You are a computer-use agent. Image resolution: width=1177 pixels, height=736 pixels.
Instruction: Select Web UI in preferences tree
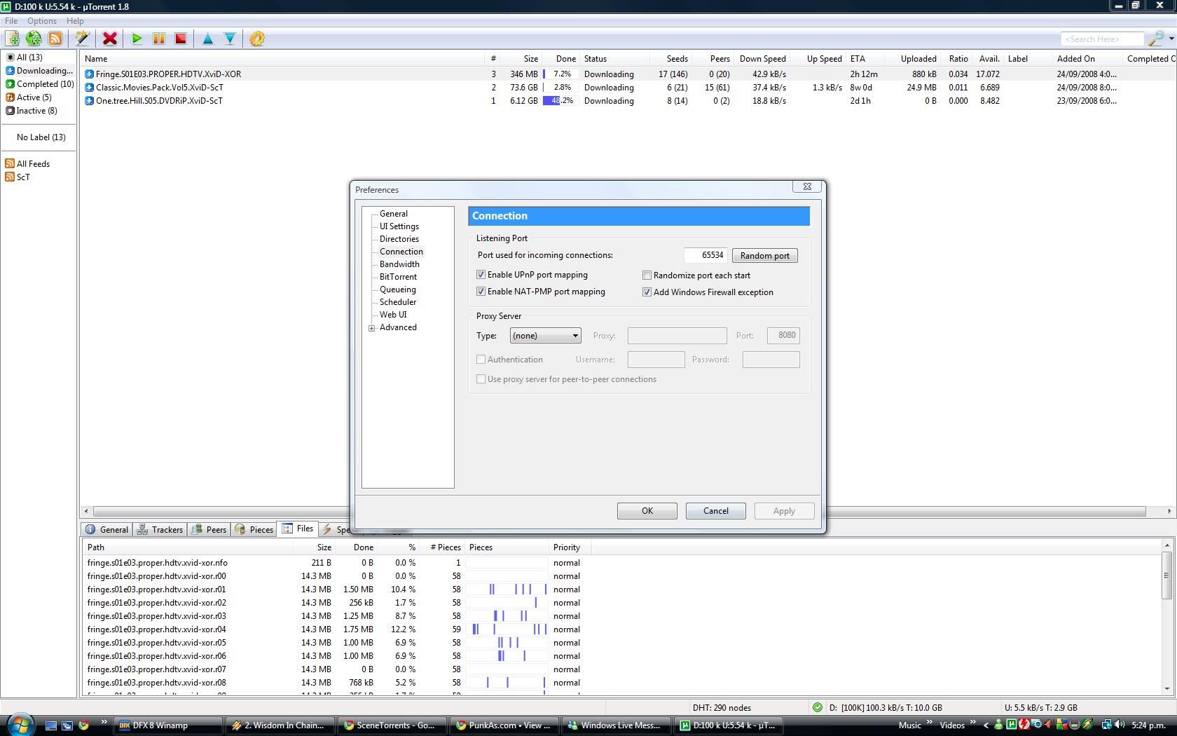tap(393, 315)
